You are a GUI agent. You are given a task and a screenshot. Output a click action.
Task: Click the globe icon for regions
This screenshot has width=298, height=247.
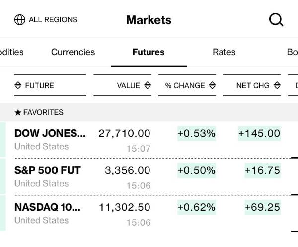point(20,20)
